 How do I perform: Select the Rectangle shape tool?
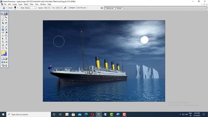[6, 42]
